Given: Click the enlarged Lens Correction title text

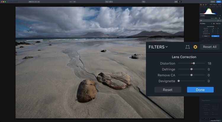Looking at the screenshot, I should [184, 57].
